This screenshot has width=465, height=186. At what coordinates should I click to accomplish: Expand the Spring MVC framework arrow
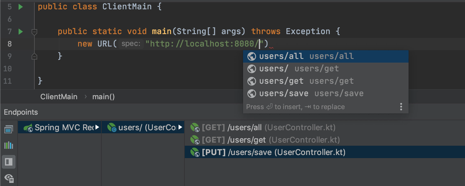[x=97, y=127]
